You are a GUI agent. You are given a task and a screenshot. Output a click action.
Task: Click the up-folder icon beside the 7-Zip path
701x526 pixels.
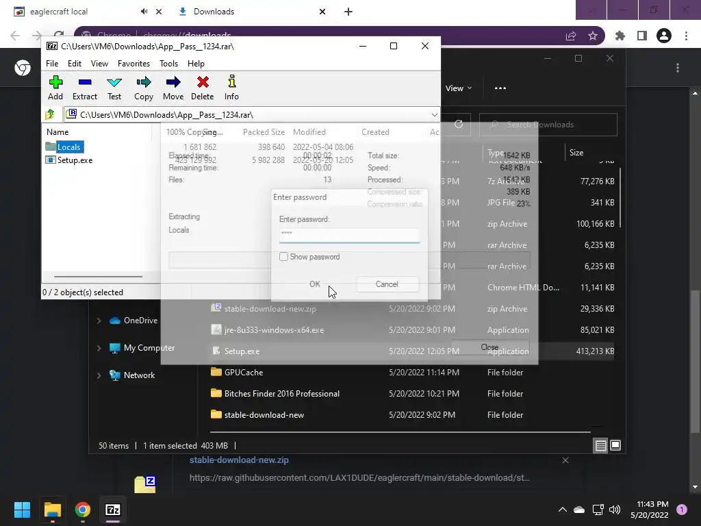pyautogui.click(x=50, y=114)
